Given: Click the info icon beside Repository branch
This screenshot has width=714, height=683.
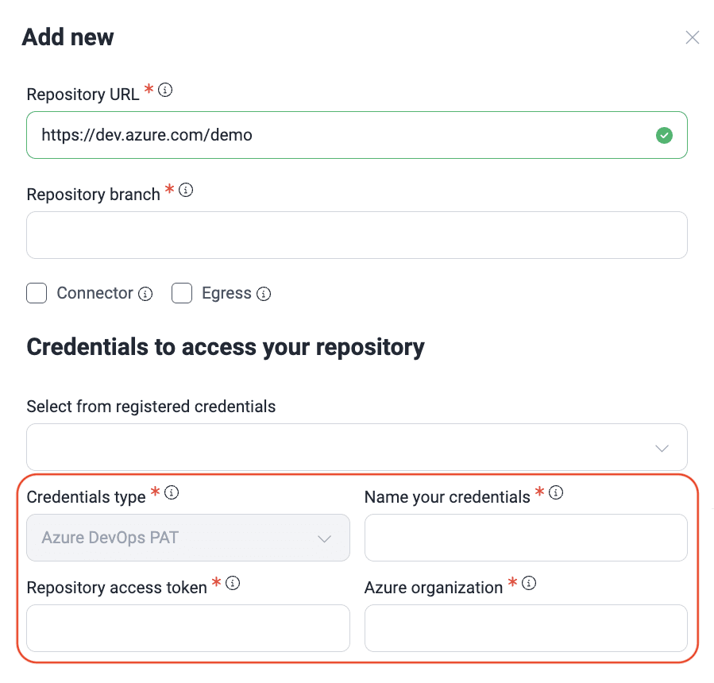Looking at the screenshot, I should click(x=186, y=191).
